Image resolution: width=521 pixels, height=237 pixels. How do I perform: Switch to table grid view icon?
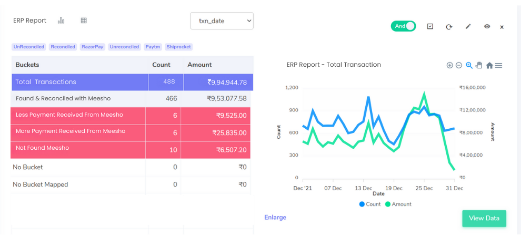(84, 20)
